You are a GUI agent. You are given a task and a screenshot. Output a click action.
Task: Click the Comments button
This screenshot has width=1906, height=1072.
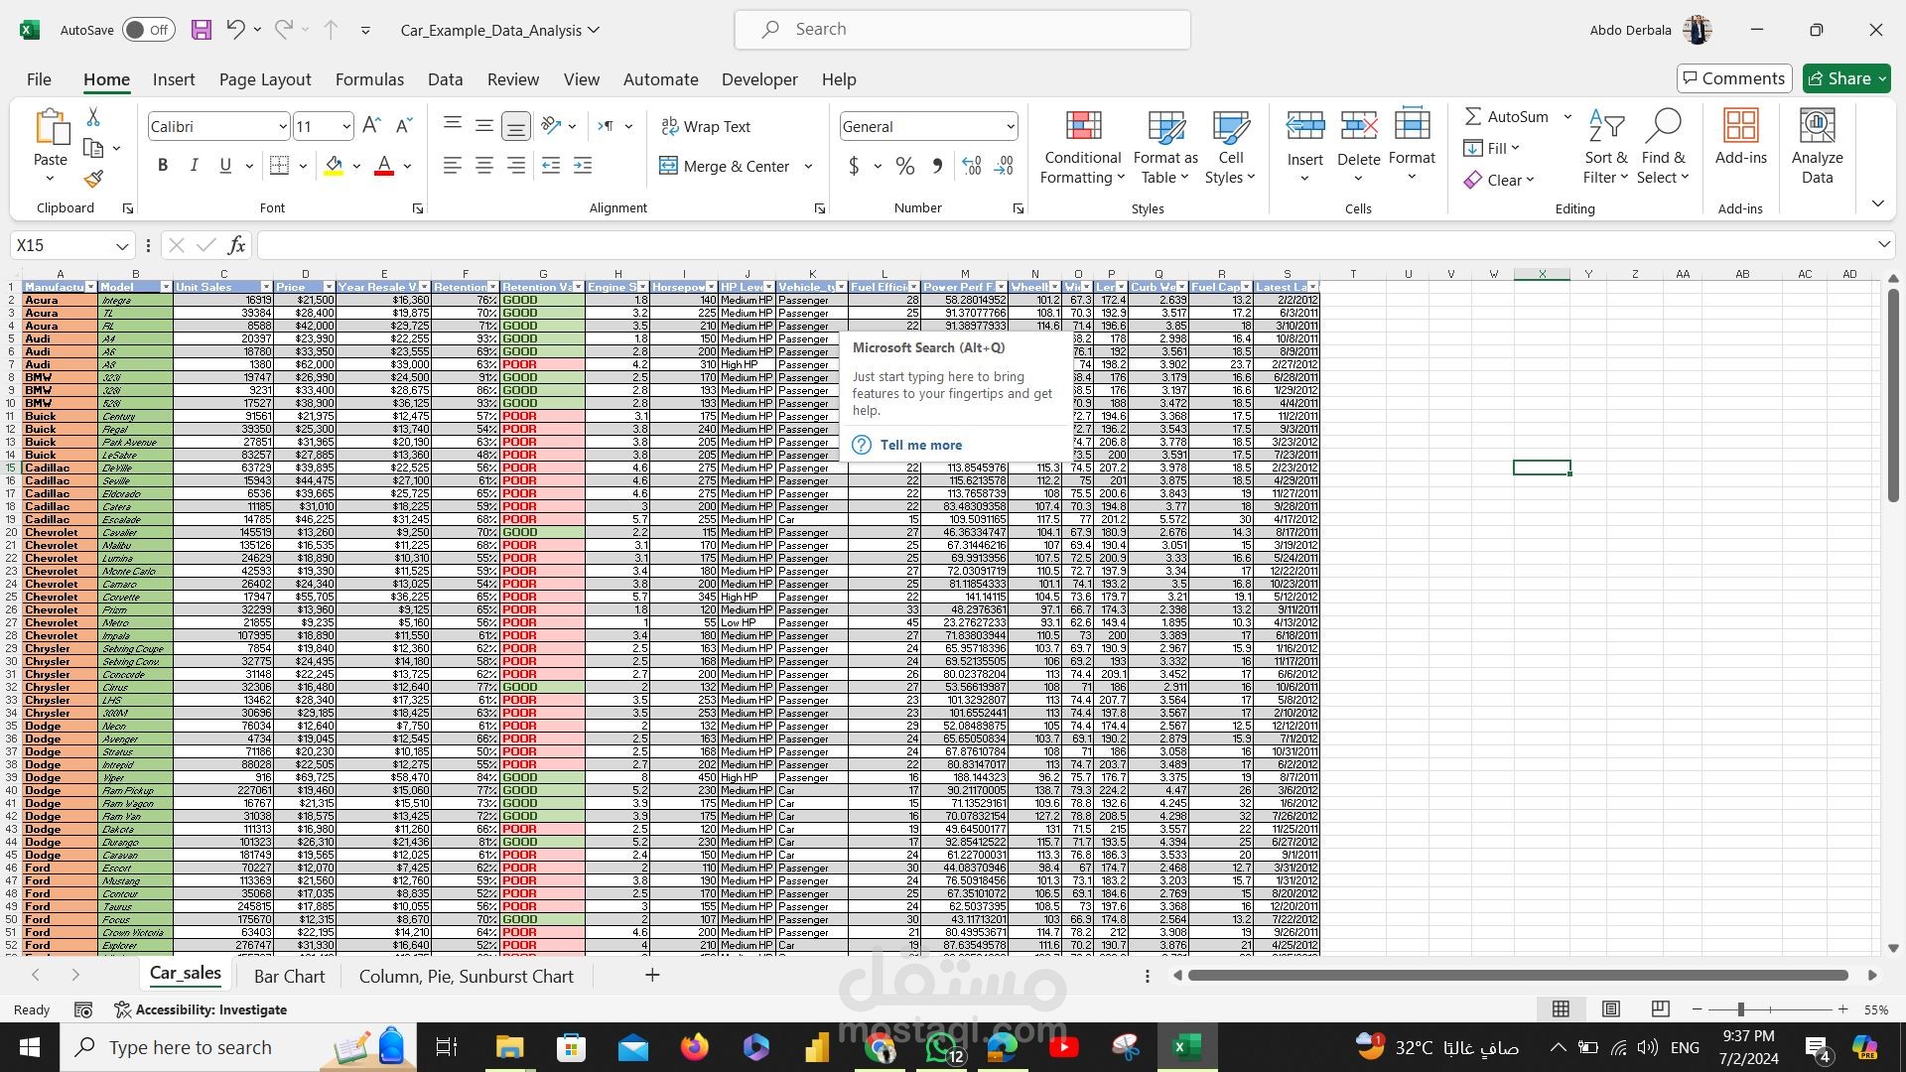point(1733,78)
